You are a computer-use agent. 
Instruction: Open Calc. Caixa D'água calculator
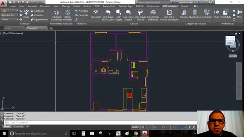[128, 15]
